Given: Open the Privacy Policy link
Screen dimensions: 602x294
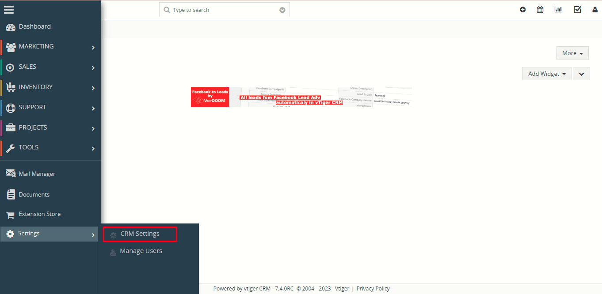Looking at the screenshot, I should click(373, 289).
